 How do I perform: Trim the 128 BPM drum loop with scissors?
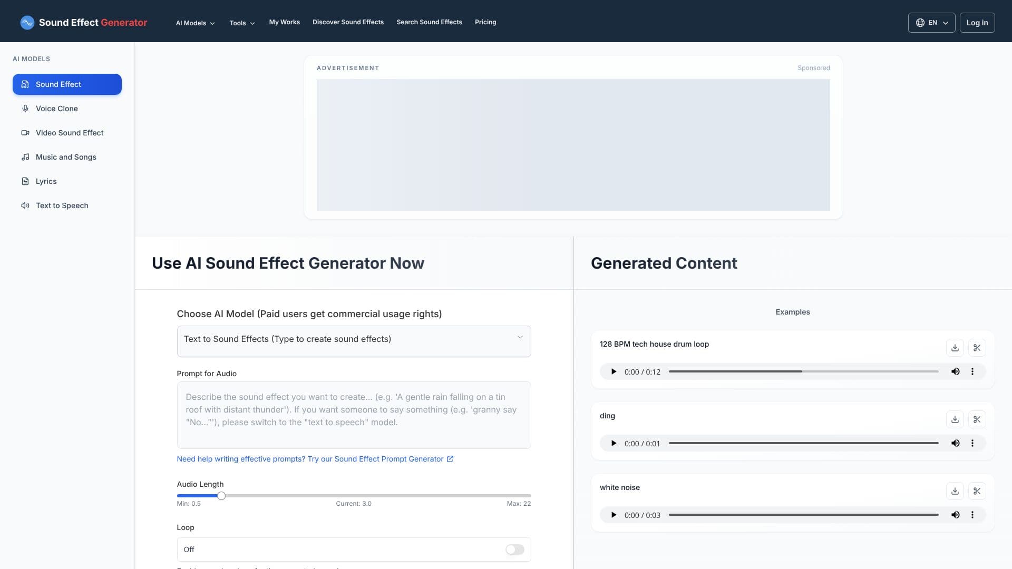point(977,348)
